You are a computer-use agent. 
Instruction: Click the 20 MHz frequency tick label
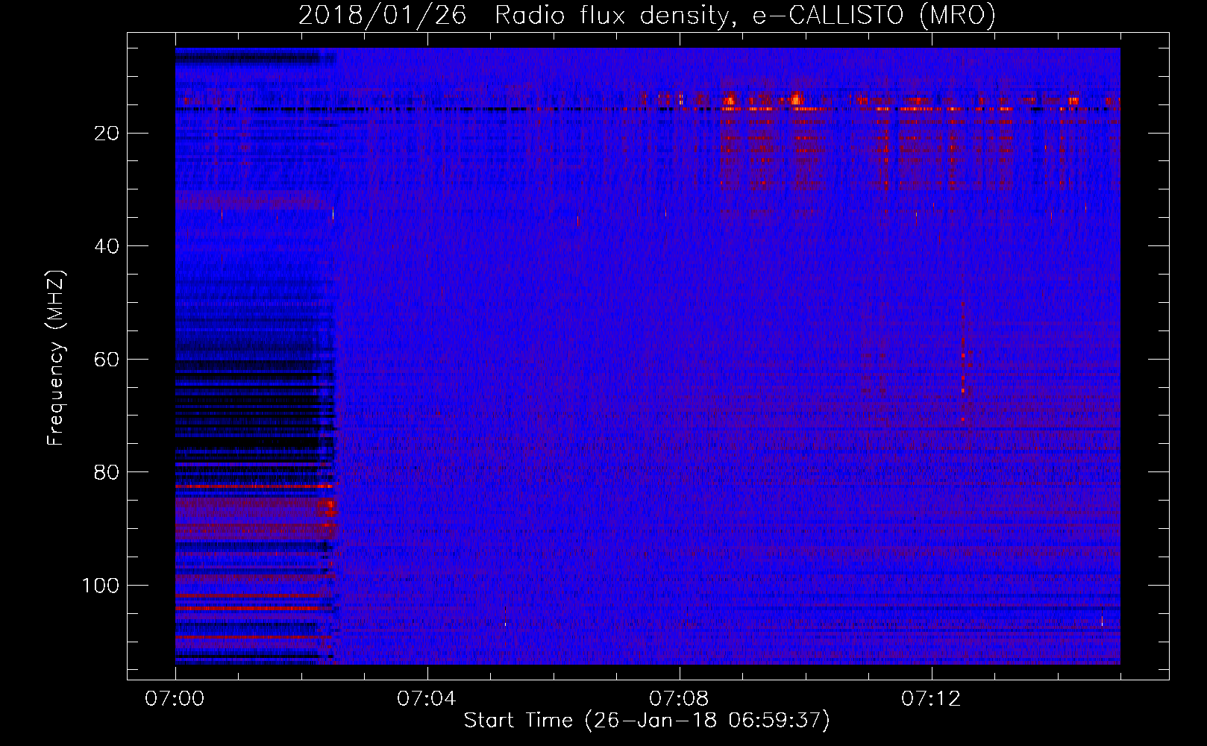[107, 134]
